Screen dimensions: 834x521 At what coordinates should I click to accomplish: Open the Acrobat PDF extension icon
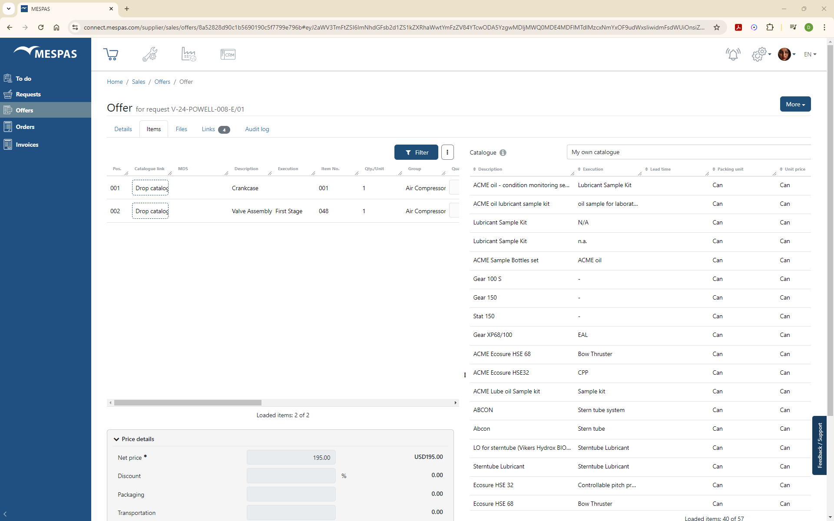738,27
